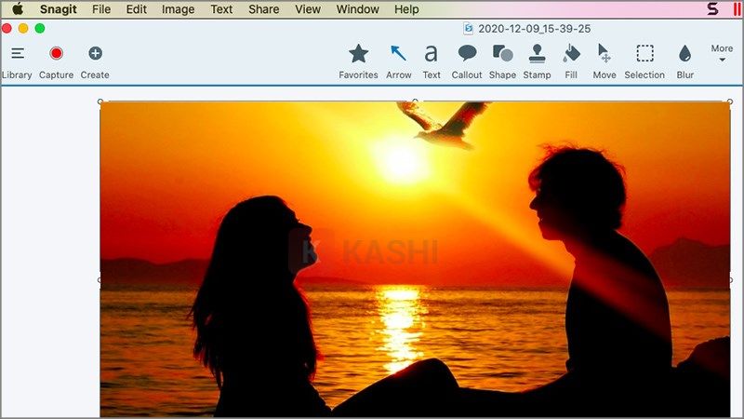Screen dimensions: 744x419
Task: Select the Shape tool
Action: (502, 61)
